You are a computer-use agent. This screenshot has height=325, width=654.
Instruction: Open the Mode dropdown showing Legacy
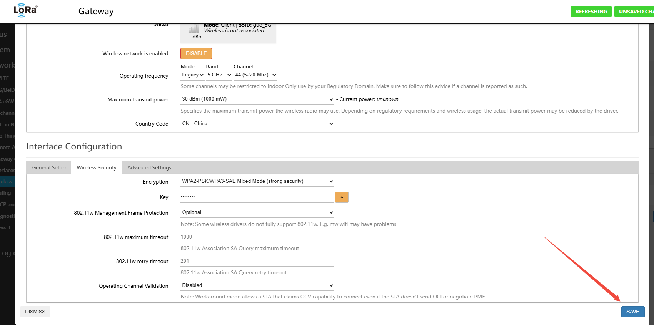coord(192,75)
